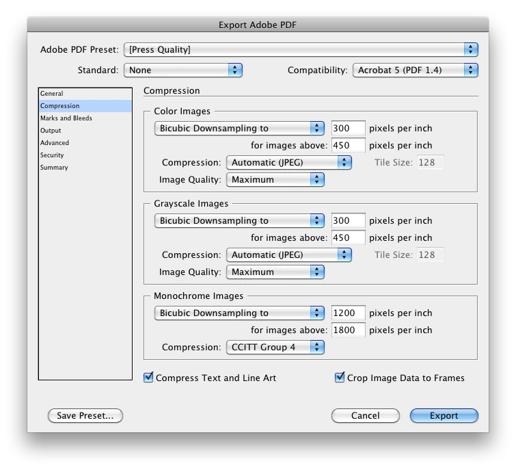The height and width of the screenshot is (470, 516).
Task: Open Color Images Compression dropdown
Action: tap(289, 163)
